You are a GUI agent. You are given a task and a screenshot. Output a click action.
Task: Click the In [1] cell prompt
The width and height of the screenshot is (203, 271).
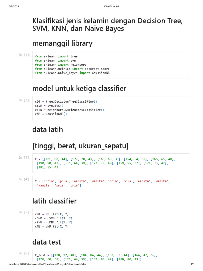click(x=24, y=55)
